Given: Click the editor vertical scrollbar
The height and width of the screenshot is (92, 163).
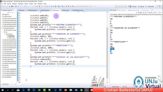Looking at the screenshot, I should (107, 53).
